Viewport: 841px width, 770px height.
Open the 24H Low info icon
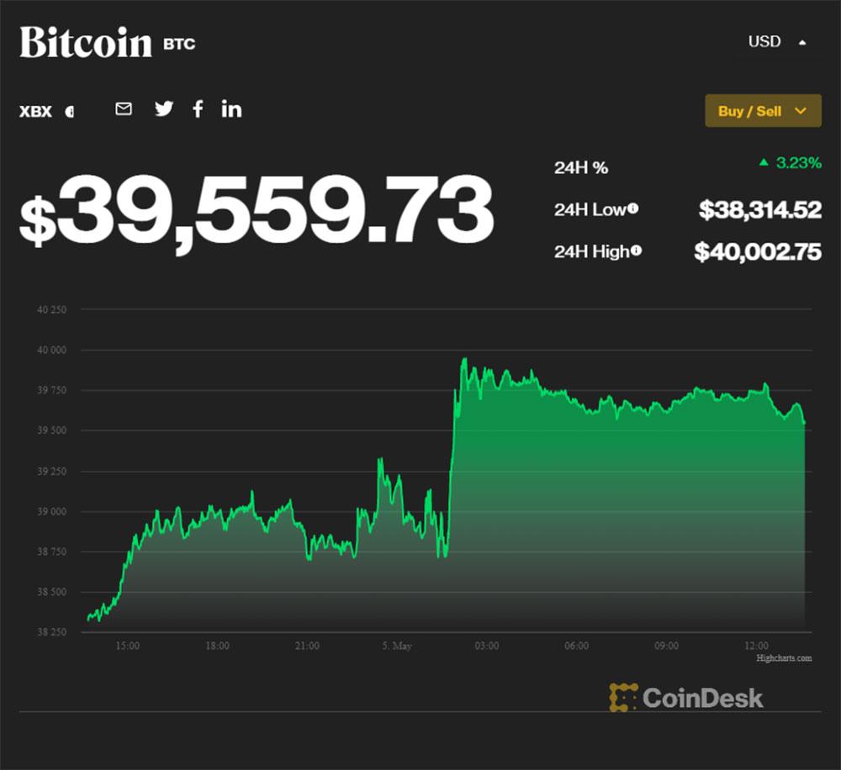tap(632, 208)
